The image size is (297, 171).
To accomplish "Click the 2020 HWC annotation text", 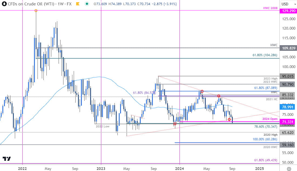I will [270, 147].
